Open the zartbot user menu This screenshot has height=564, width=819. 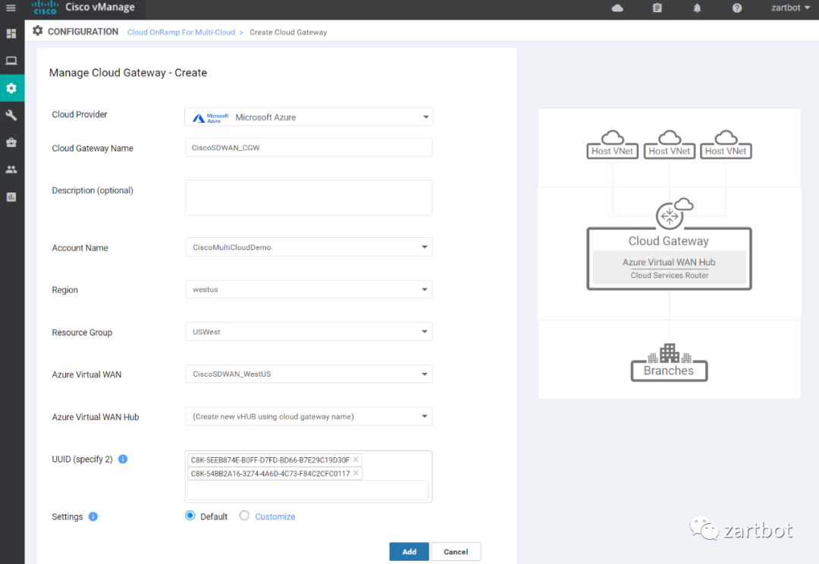click(x=790, y=8)
